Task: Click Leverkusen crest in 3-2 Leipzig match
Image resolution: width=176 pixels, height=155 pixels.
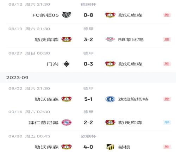Action: [67, 39]
